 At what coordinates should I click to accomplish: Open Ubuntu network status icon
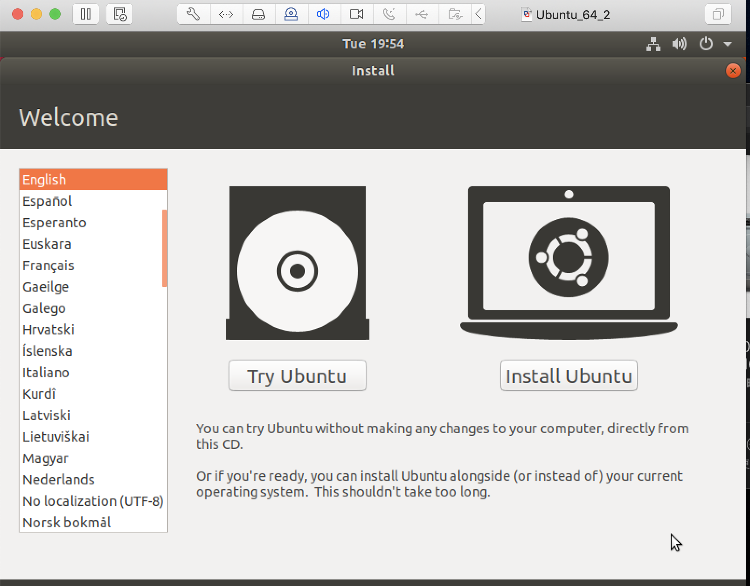[653, 44]
